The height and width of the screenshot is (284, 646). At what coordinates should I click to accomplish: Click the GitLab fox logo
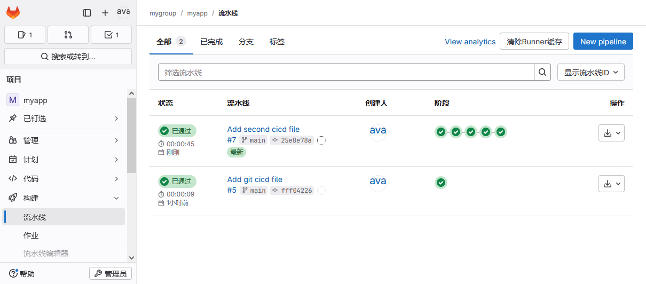(13, 12)
